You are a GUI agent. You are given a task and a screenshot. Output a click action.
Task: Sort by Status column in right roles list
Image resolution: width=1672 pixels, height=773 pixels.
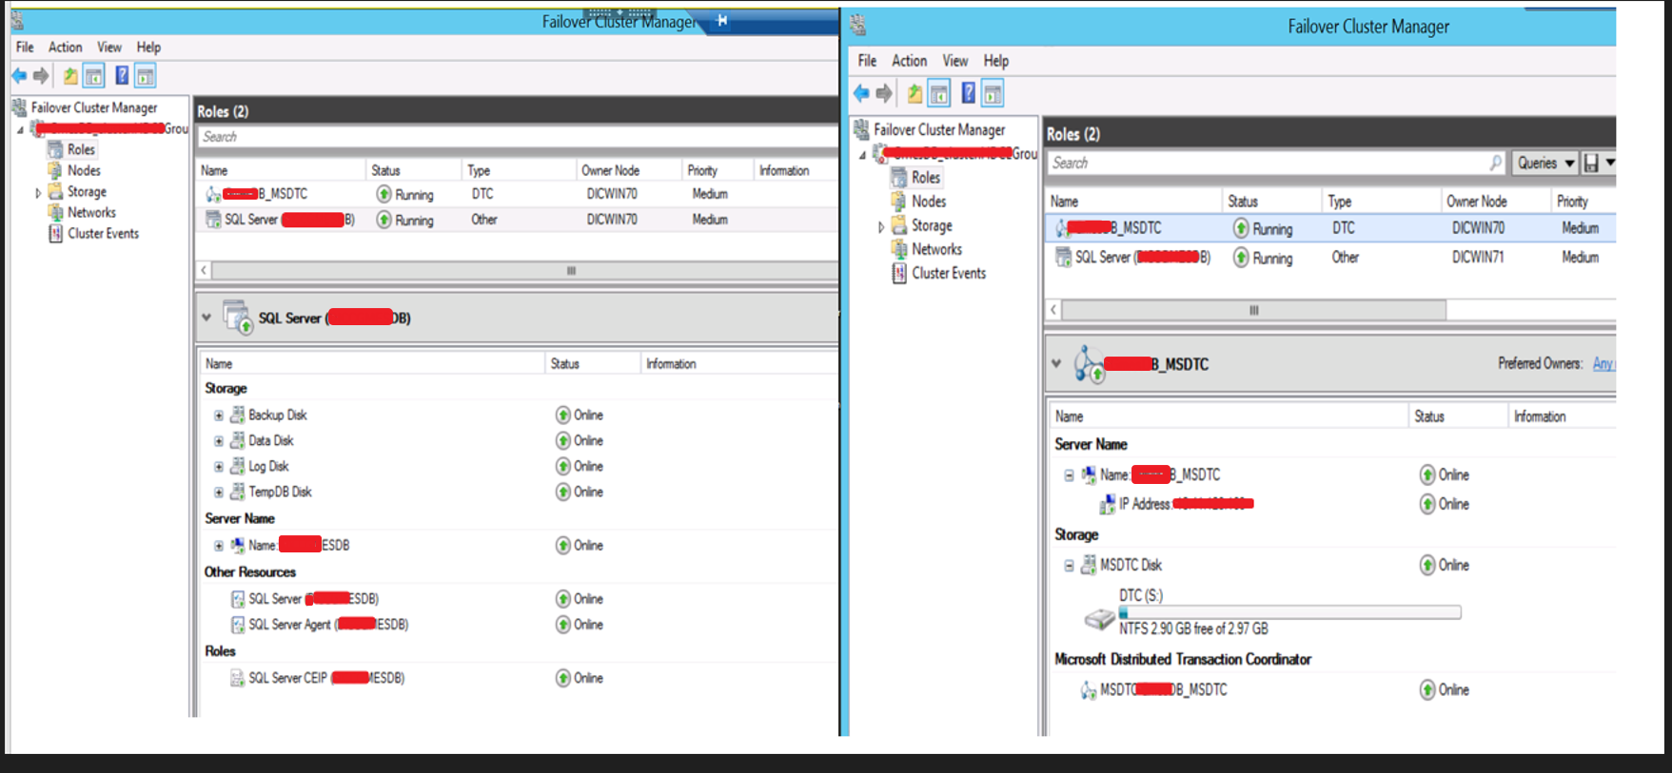[1272, 202]
